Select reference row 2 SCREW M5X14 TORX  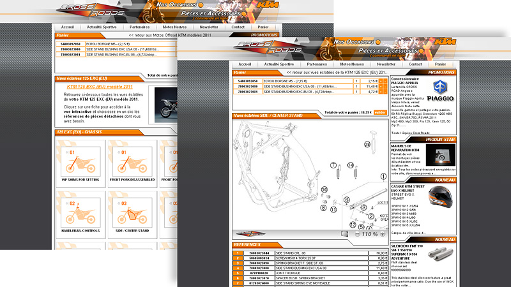click(310, 258)
